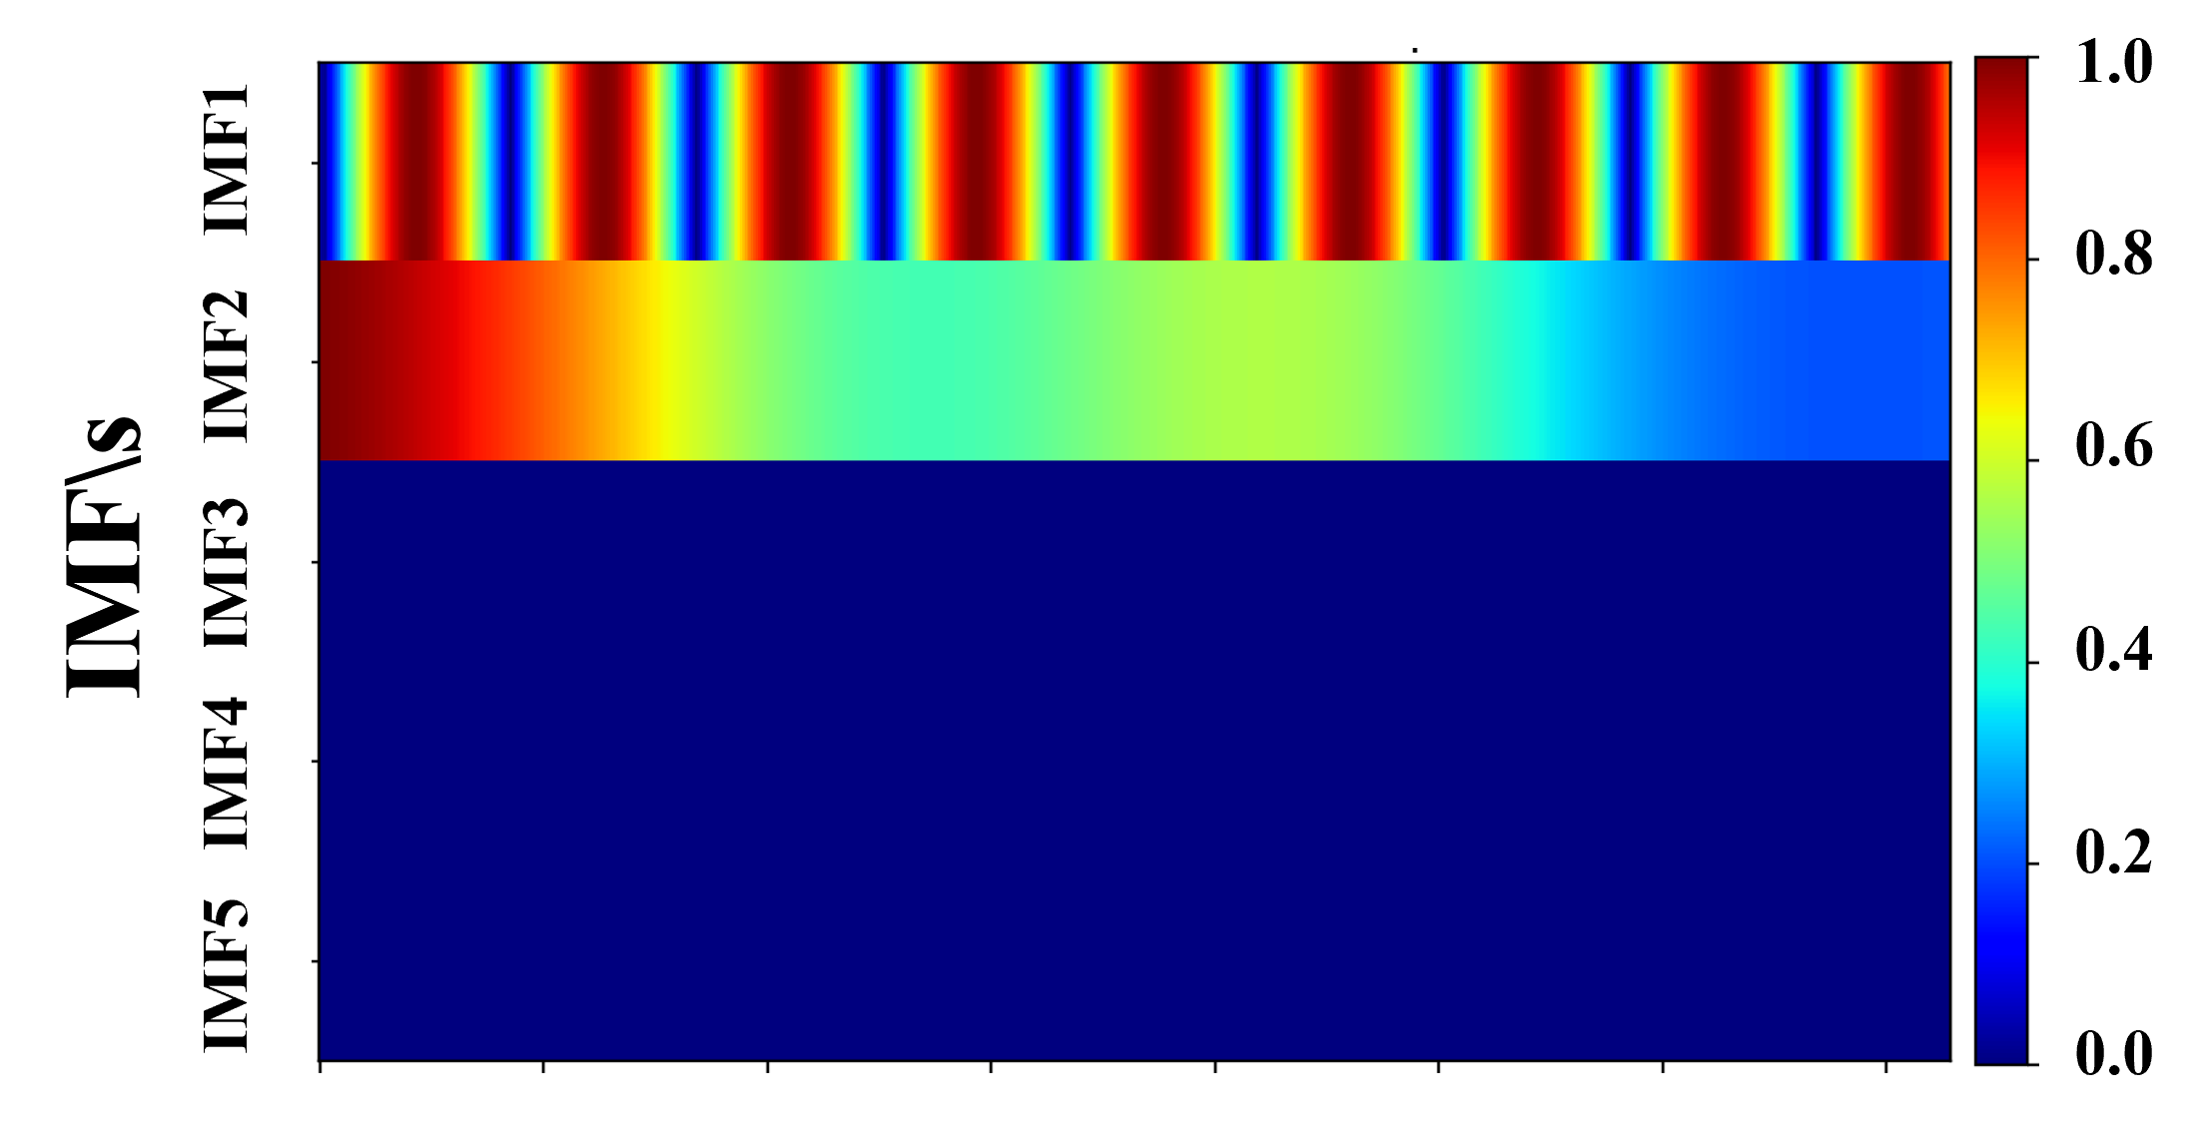The width and height of the screenshot is (2194, 1128).
Task: Select the 0.4 colorbar tick label
Action: click(x=2113, y=650)
